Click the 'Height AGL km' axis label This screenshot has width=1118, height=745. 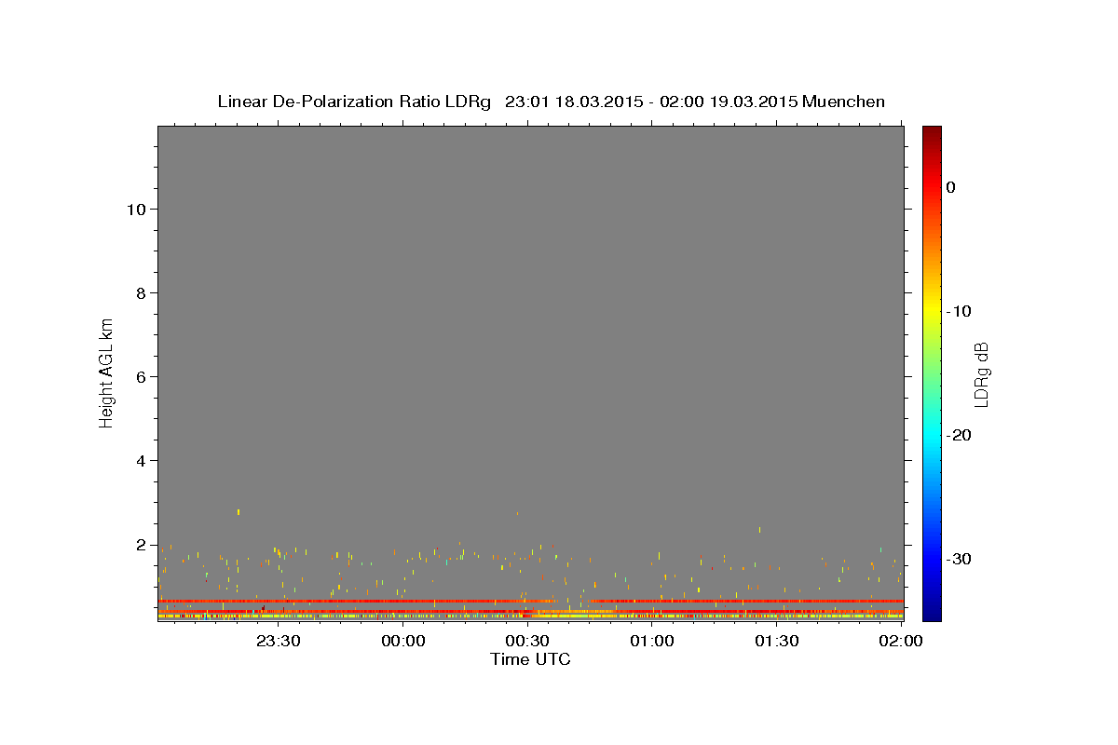click(106, 372)
